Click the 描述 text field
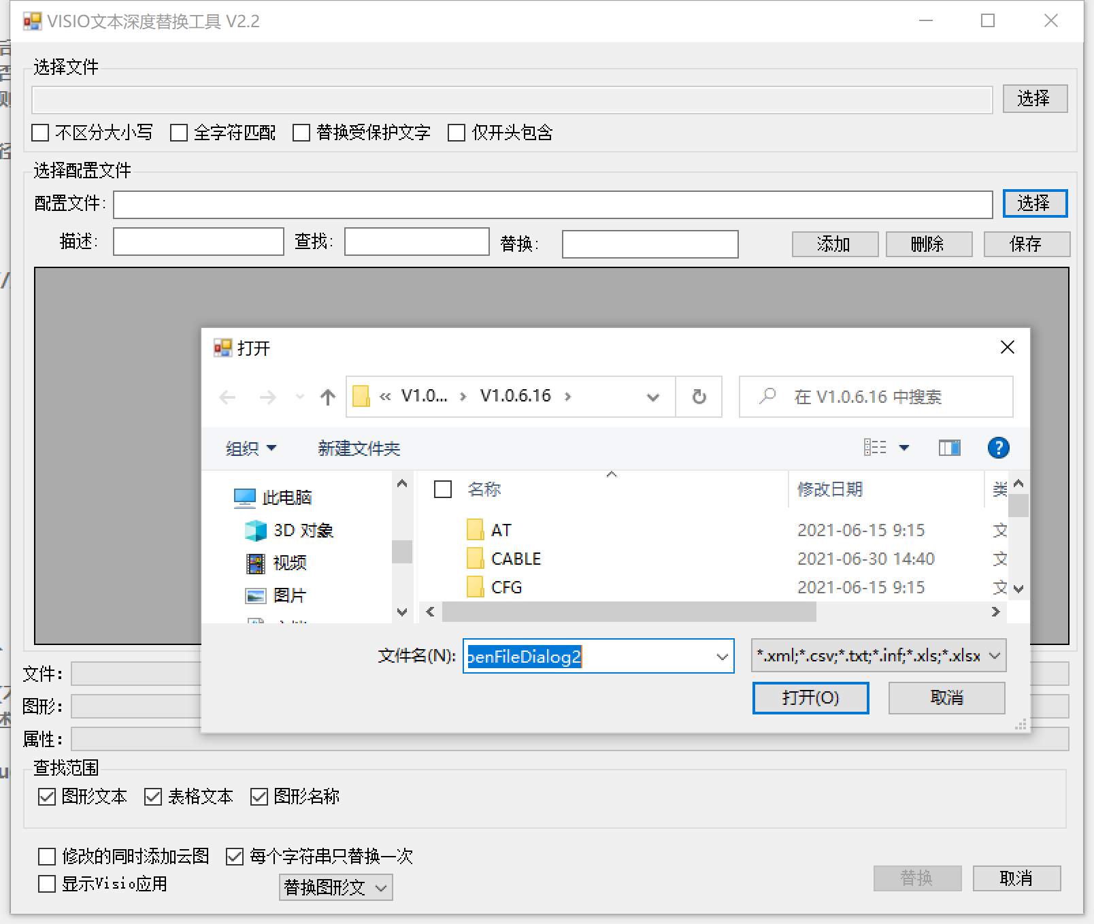1094x924 pixels. (198, 242)
